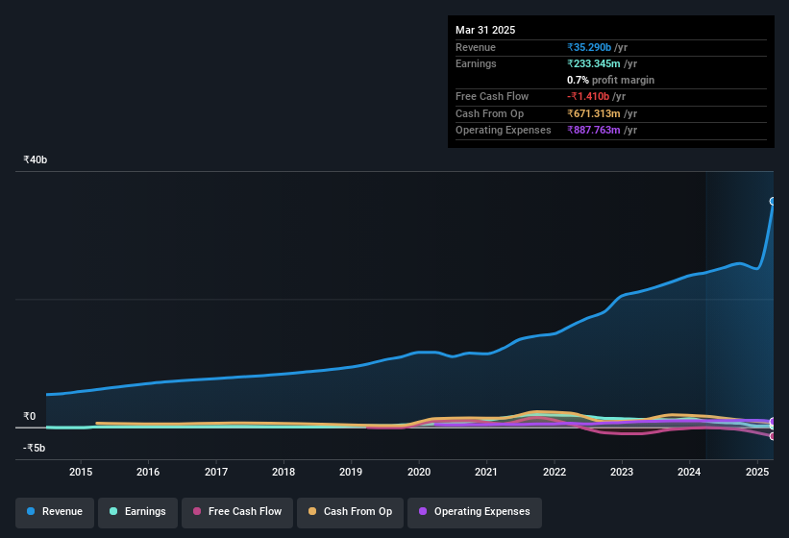Click the Free Cash Flow end point marker
This screenshot has height=538, width=789.
(x=773, y=436)
